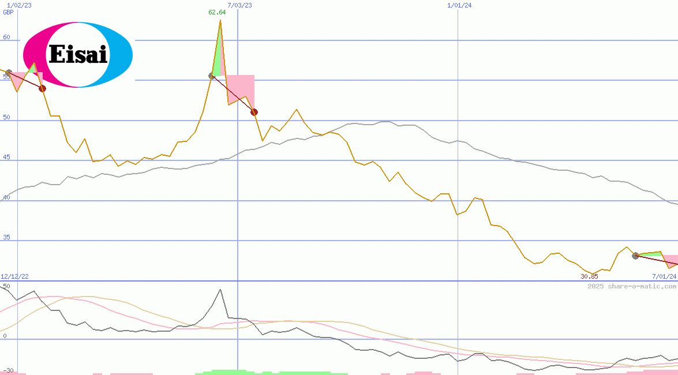Screen dimensions: 678x375
Task: Select the gray marker dot near the July peak
Action: [x=211, y=75]
